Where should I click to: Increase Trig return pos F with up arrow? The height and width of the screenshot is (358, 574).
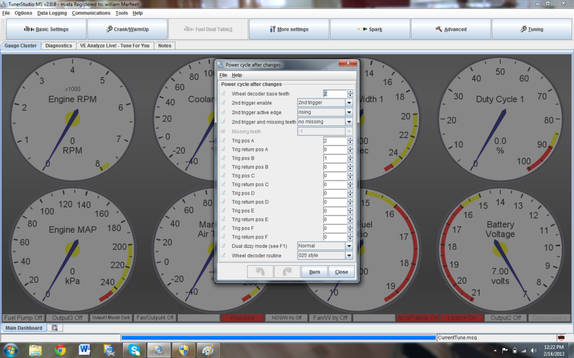[350, 235]
